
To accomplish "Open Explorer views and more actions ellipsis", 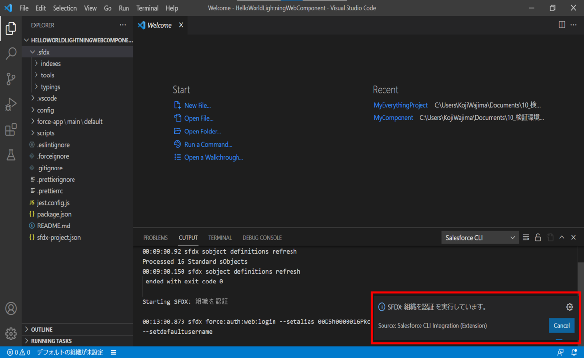I will (123, 25).
